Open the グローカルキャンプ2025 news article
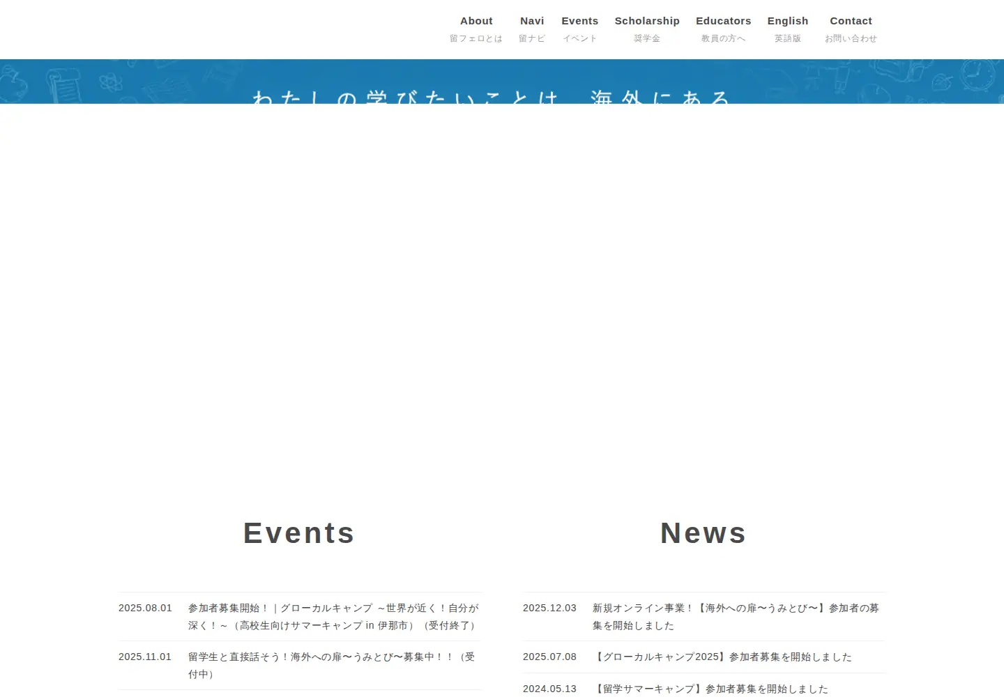The image size is (1004, 697). coord(722,657)
